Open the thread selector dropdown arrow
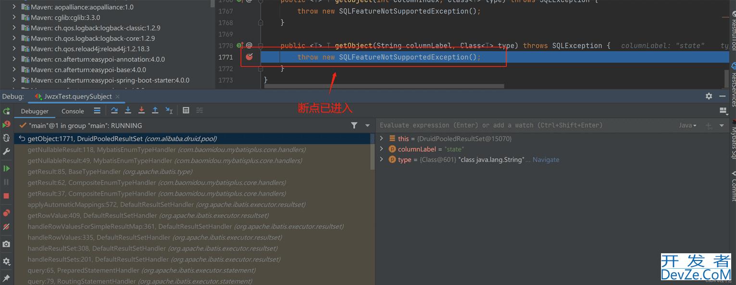 (x=368, y=125)
